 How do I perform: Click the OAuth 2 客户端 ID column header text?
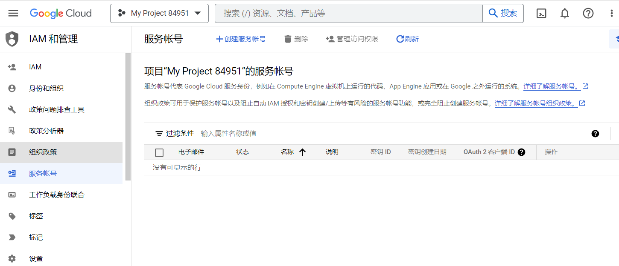tap(489, 152)
